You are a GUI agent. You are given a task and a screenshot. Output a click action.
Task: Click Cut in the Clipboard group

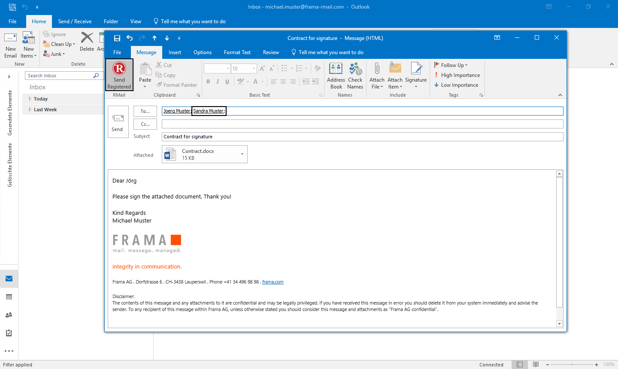[x=164, y=65]
